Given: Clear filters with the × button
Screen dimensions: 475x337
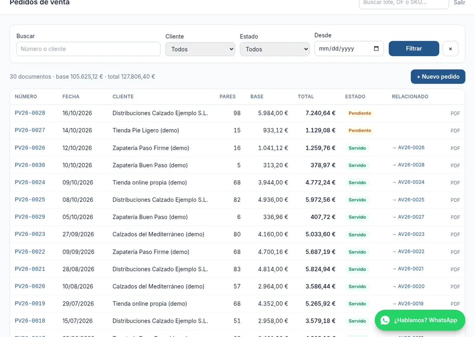Looking at the screenshot, I should [450, 48].
